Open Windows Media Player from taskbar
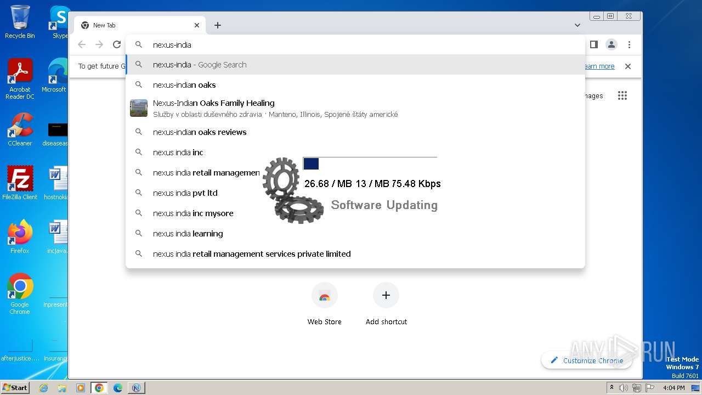Image resolution: width=702 pixels, height=395 pixels. (x=81, y=388)
